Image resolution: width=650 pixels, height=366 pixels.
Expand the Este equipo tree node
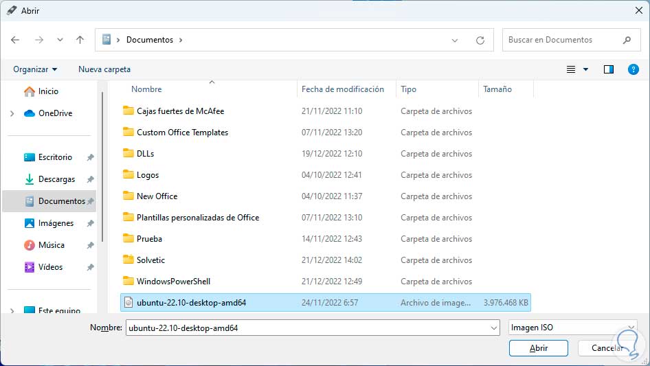tap(12, 310)
